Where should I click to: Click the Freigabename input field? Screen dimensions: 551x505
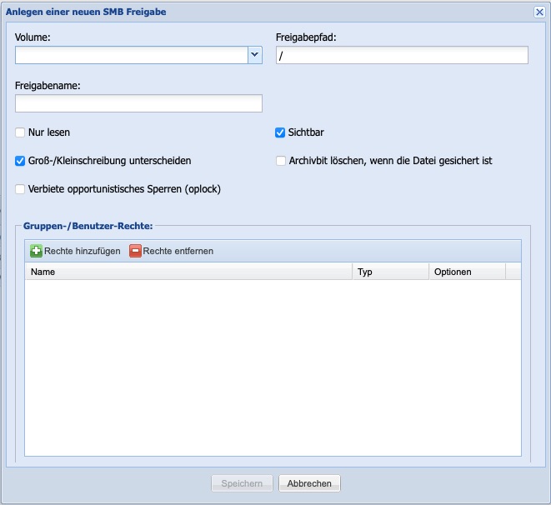(138, 103)
